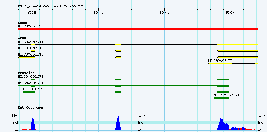Click the small end exon of MEL03C005617T4

(256, 63)
